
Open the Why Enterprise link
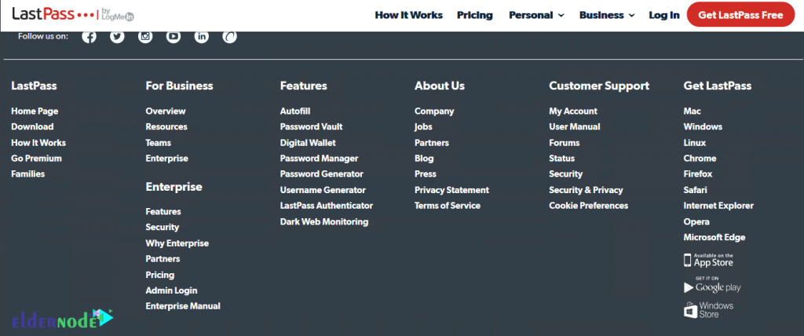click(x=177, y=243)
